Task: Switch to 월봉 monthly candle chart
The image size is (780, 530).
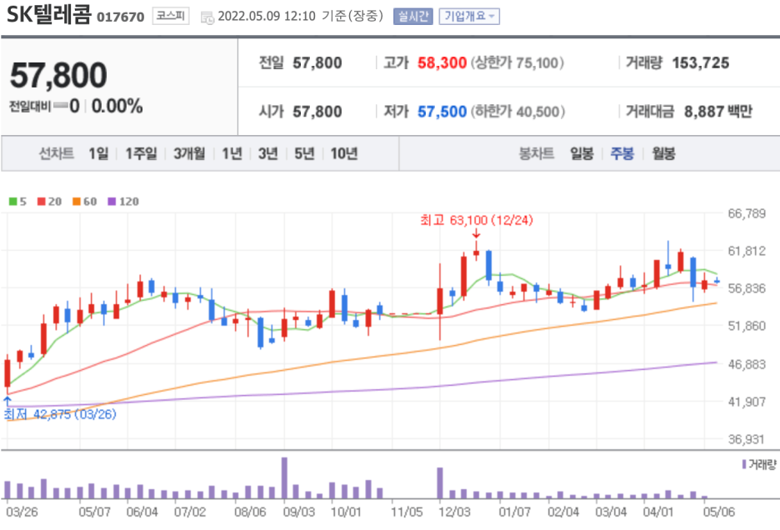Action: click(x=663, y=154)
